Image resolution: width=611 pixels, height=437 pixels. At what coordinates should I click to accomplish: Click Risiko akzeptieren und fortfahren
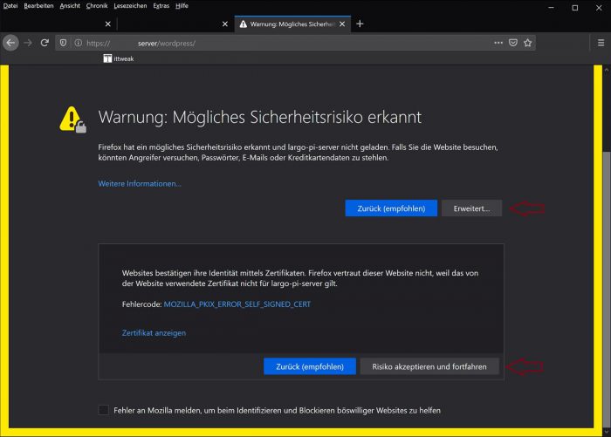429,366
